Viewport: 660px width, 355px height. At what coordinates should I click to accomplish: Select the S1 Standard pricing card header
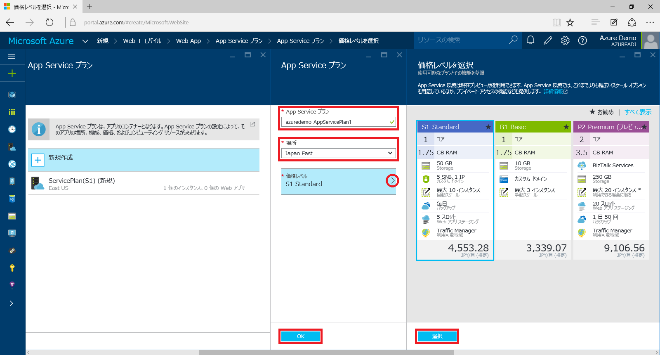tap(455, 127)
